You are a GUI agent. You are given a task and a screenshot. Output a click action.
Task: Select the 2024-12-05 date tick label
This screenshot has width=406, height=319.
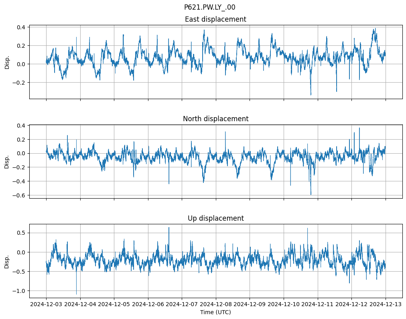pos(114,305)
